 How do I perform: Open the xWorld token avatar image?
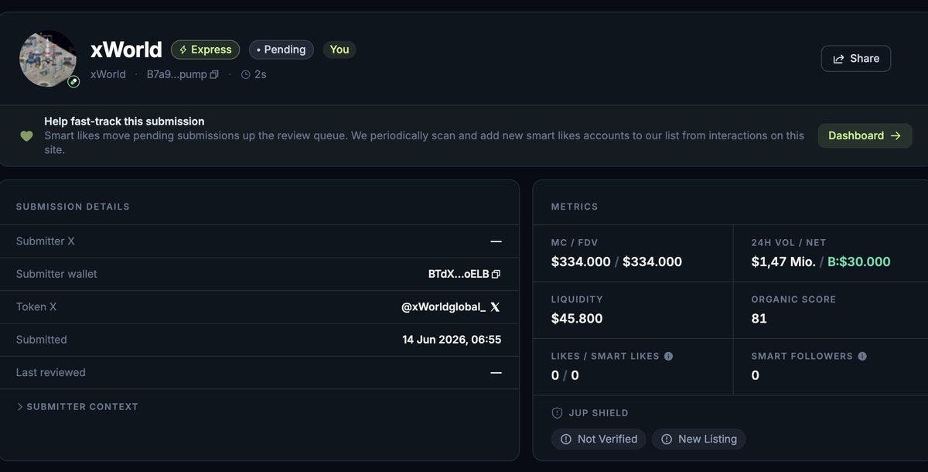tap(48, 59)
